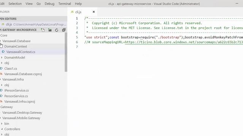Select the Gateway folder

6,107
